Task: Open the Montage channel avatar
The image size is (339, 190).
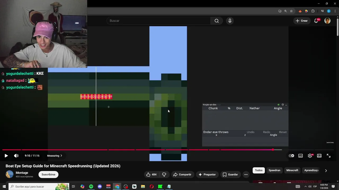Action: coord(10,174)
